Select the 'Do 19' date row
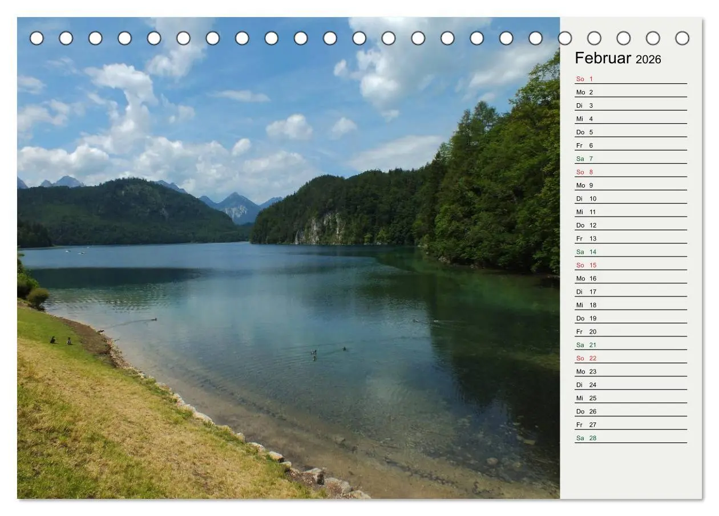This screenshot has width=719, height=516. (631, 318)
